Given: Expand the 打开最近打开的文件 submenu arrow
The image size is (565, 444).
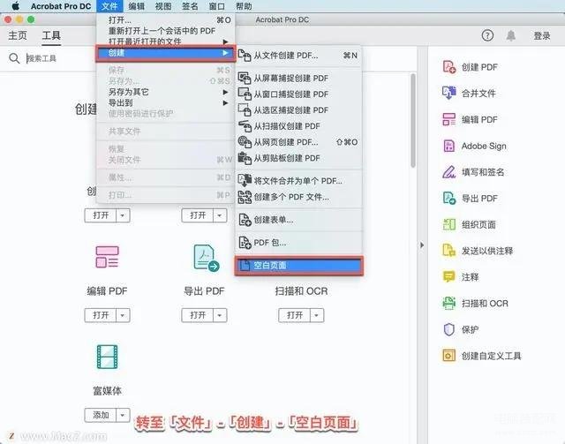Looking at the screenshot, I should point(226,41).
